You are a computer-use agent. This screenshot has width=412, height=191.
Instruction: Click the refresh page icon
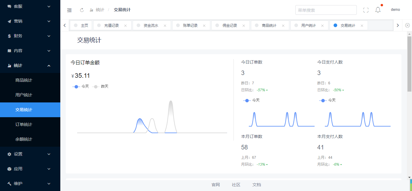click(82, 10)
